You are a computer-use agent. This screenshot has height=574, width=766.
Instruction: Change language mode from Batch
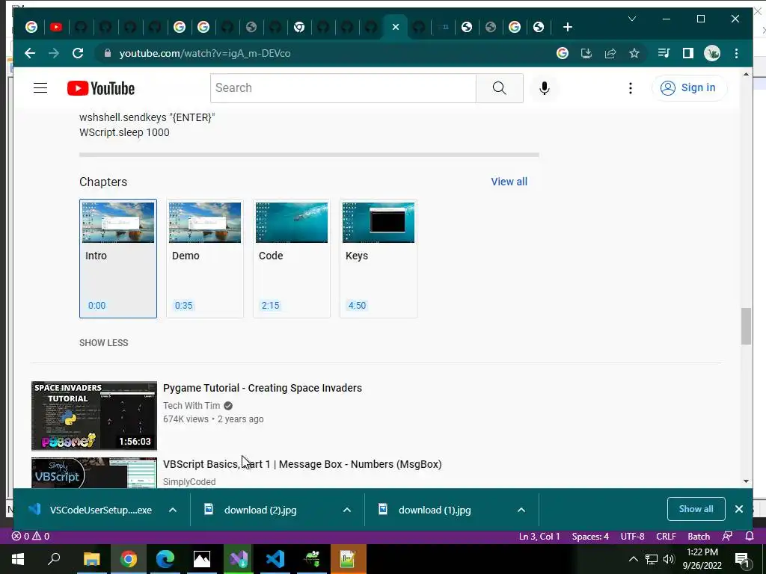[x=699, y=537]
